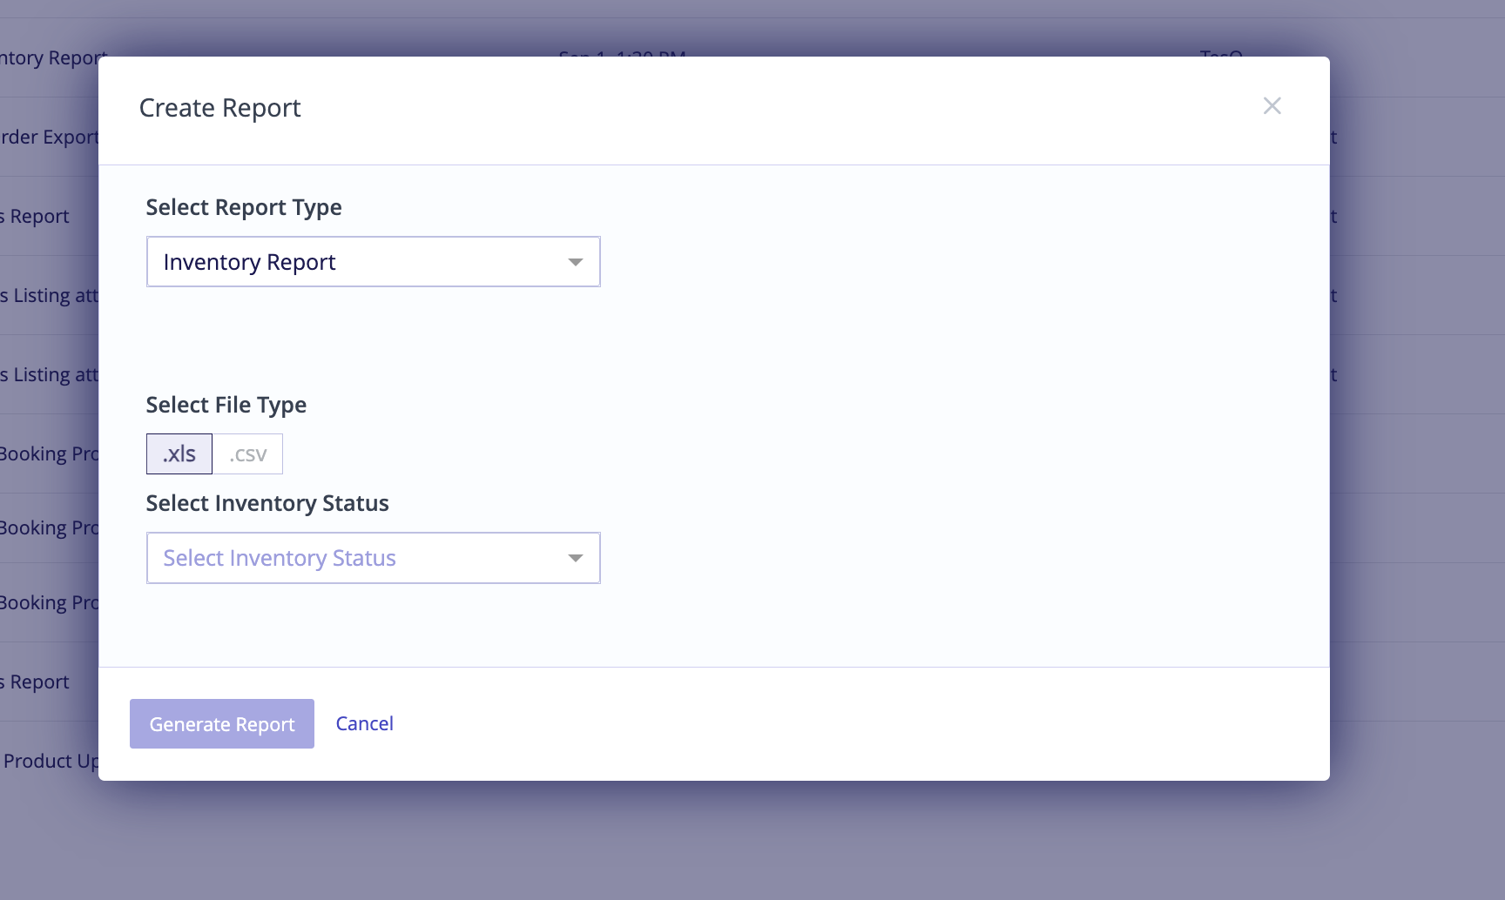Click the Select File Type label
This screenshot has height=900, width=1505.
click(226, 405)
